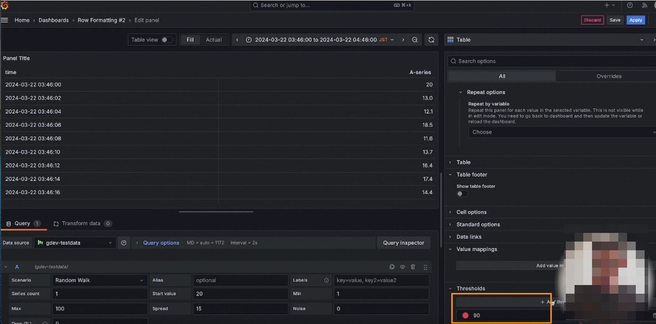Click the zoom out time range icon

tap(415, 40)
